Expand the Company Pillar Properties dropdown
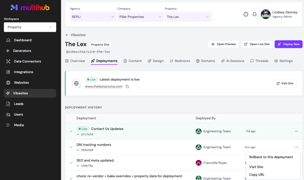Screen dimensions: 304x180 pyautogui.click(x=141, y=17)
